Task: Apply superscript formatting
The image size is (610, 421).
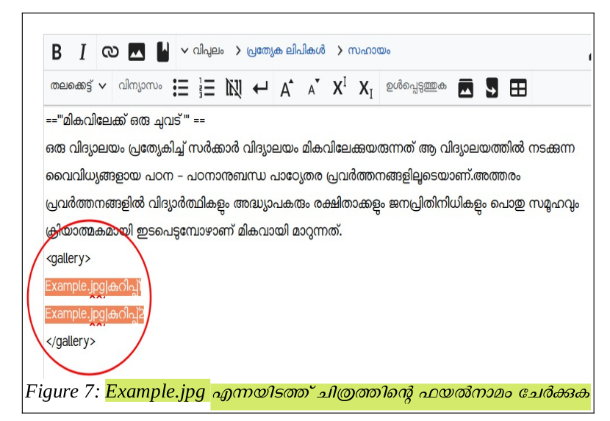Action: (x=339, y=88)
